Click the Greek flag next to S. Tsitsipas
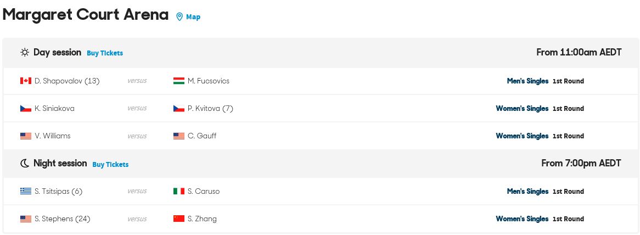640x235 pixels. (26, 191)
